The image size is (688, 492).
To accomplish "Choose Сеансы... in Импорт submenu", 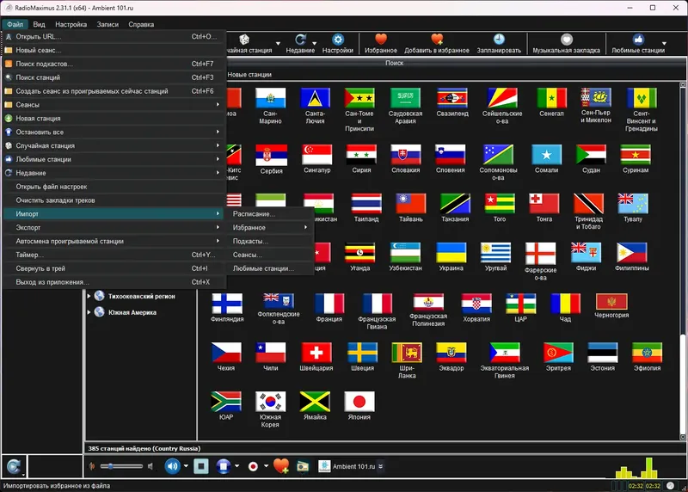I will (x=270, y=255).
